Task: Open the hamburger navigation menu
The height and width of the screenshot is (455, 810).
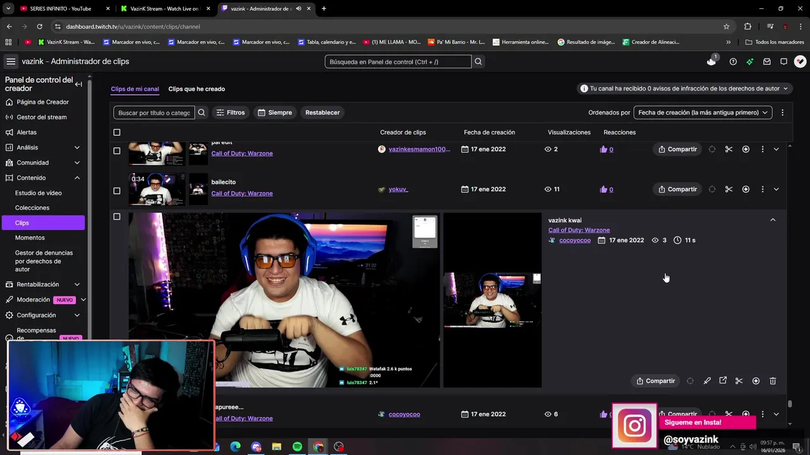Action: [11, 61]
